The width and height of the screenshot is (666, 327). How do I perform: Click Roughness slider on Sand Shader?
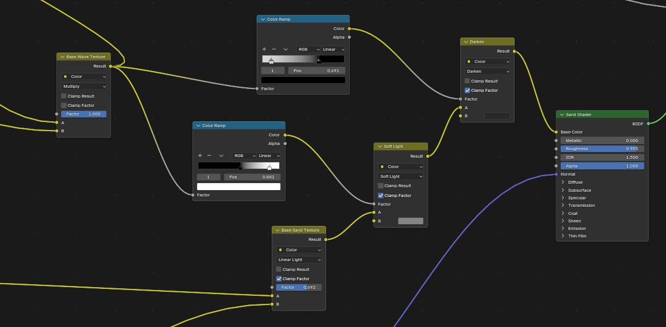pyautogui.click(x=602, y=149)
